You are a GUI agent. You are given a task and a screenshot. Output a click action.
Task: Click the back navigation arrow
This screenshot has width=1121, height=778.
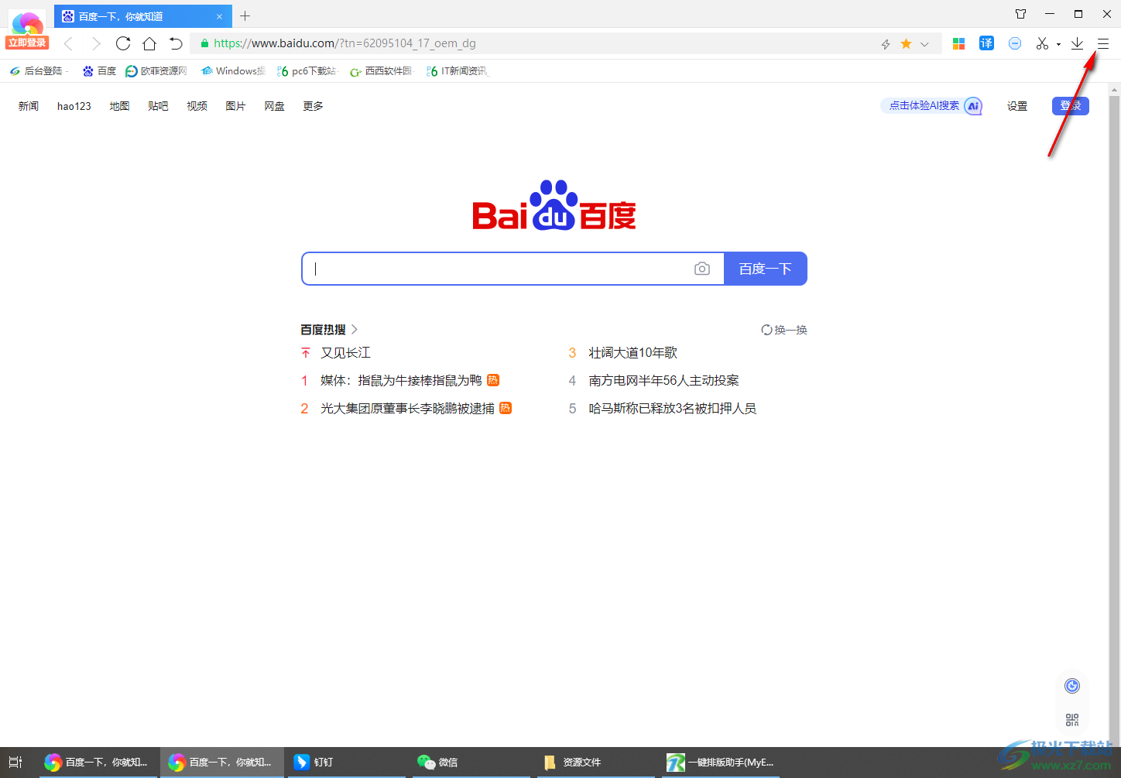pos(68,43)
